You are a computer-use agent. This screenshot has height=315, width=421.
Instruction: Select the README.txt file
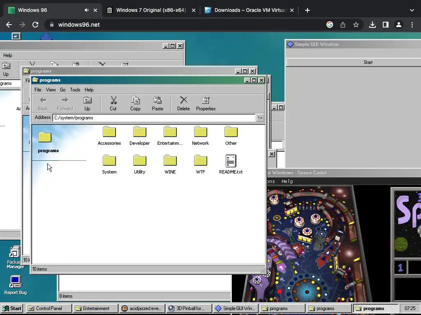click(231, 164)
